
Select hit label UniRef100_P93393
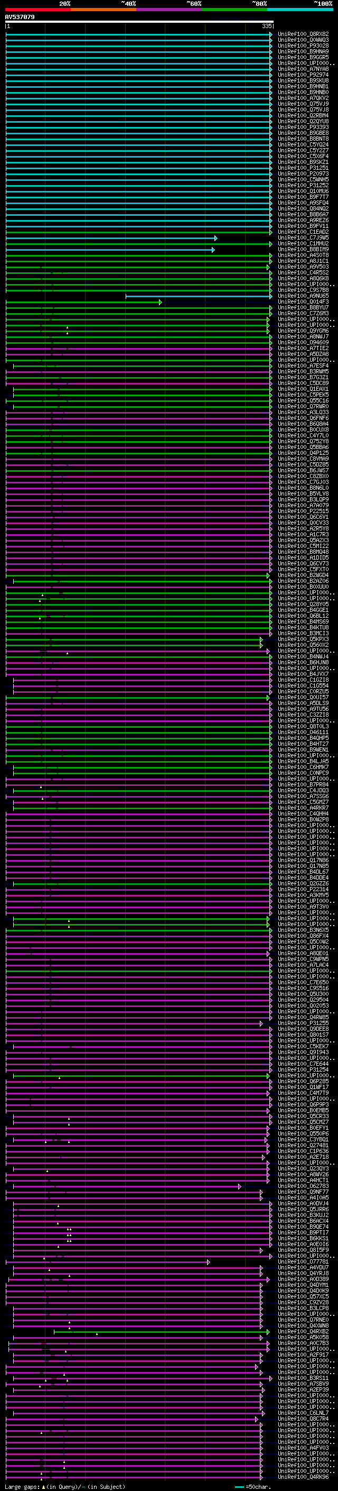(x=303, y=127)
